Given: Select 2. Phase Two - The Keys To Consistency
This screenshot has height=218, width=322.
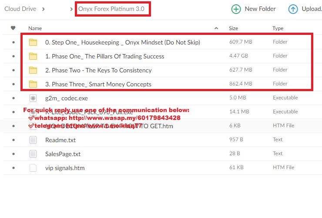Looking at the screenshot, I should pyautogui.click(x=98, y=70).
